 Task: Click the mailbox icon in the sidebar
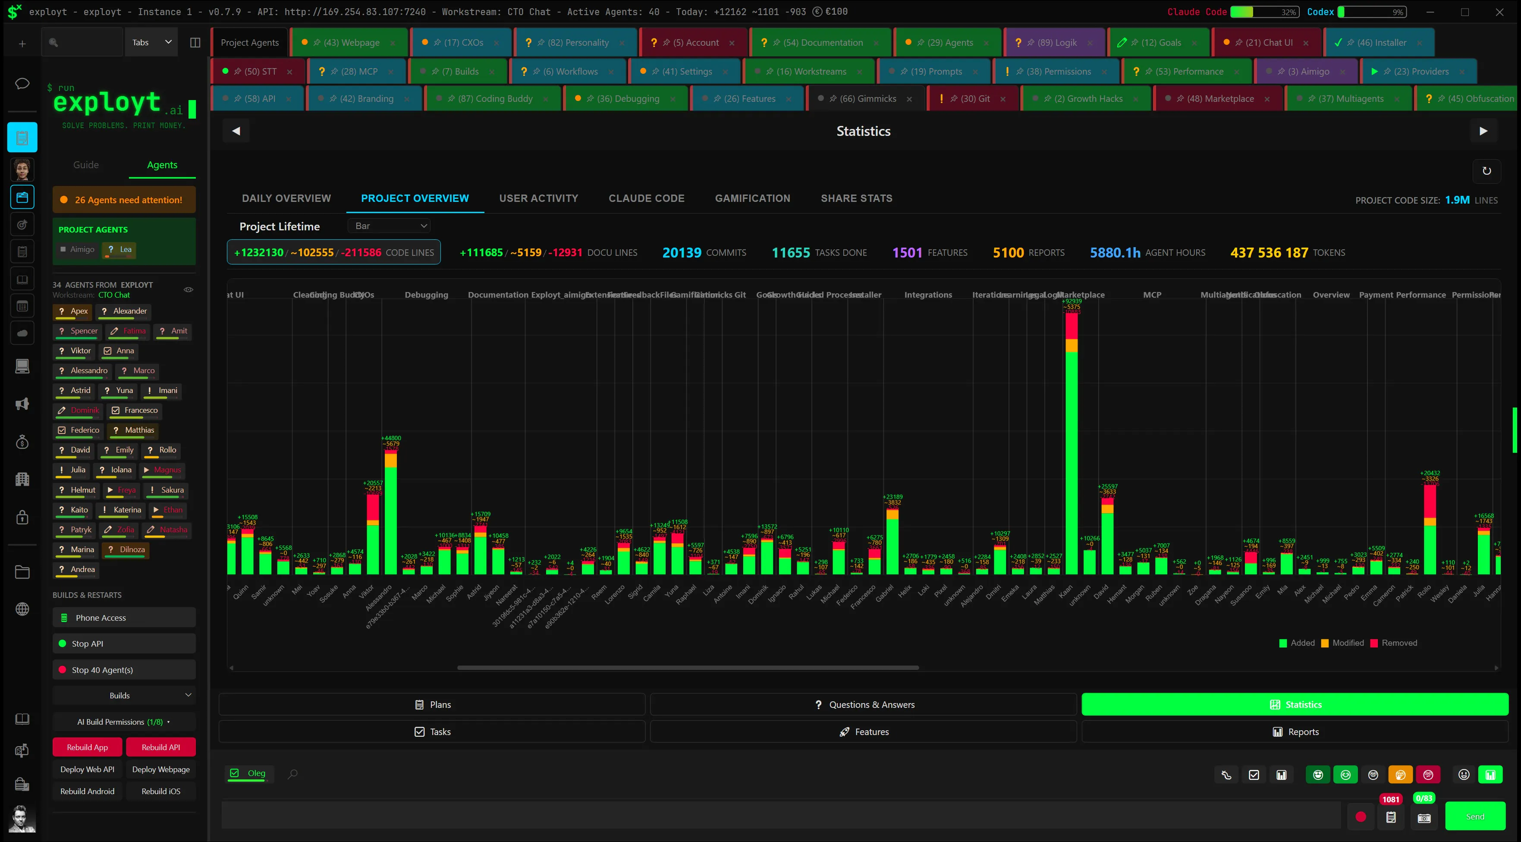(x=22, y=751)
